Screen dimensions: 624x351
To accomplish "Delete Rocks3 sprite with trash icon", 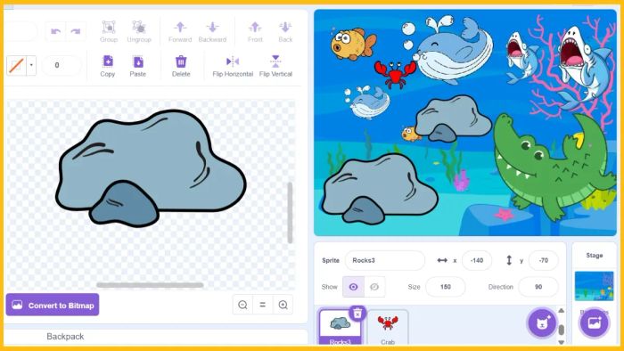I will click(x=357, y=314).
